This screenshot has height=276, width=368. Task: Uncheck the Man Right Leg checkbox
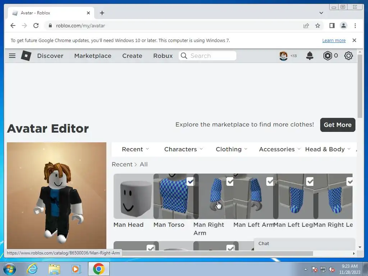350,181
